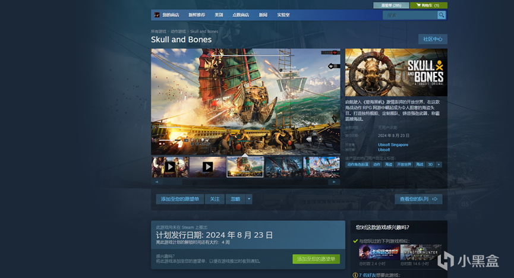514x278 pixels.
Task: Click the plus button to add tags
Action: point(439,165)
